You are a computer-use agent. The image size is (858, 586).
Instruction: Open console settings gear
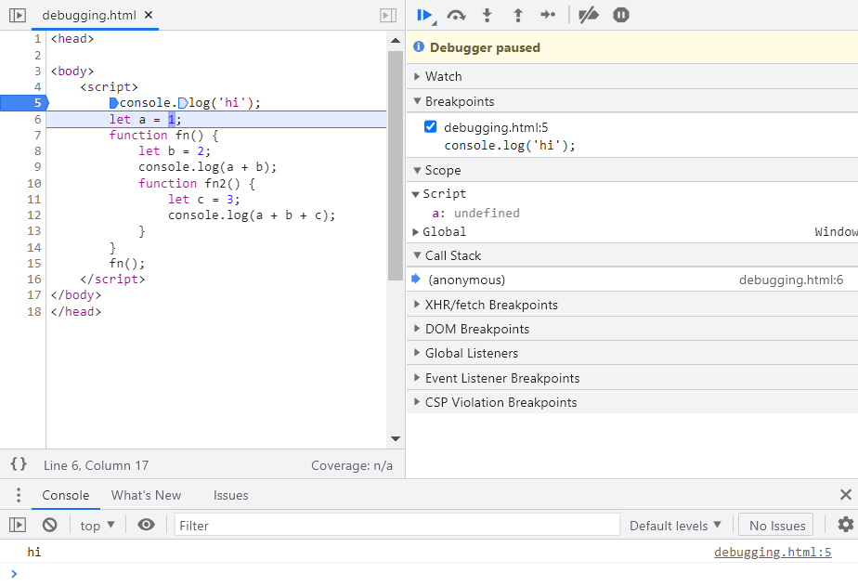tap(845, 525)
